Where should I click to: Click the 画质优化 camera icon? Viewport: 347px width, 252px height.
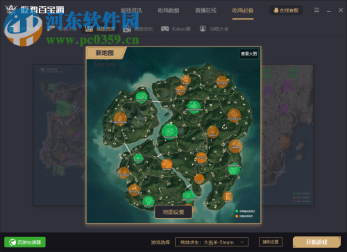pyautogui.click(x=126, y=29)
